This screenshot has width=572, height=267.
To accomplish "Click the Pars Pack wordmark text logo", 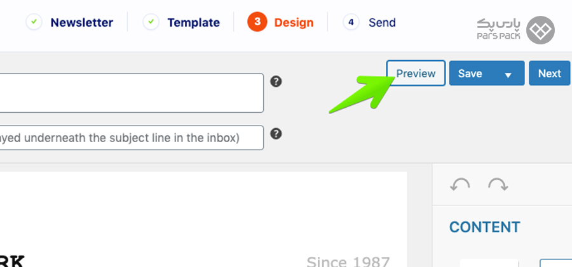I will tap(499, 29).
